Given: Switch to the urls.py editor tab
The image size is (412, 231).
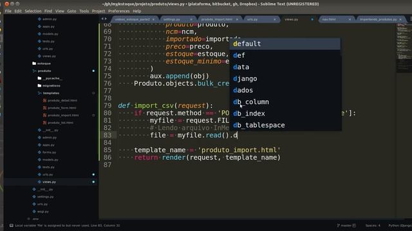Looking at the screenshot, I should (252, 19).
